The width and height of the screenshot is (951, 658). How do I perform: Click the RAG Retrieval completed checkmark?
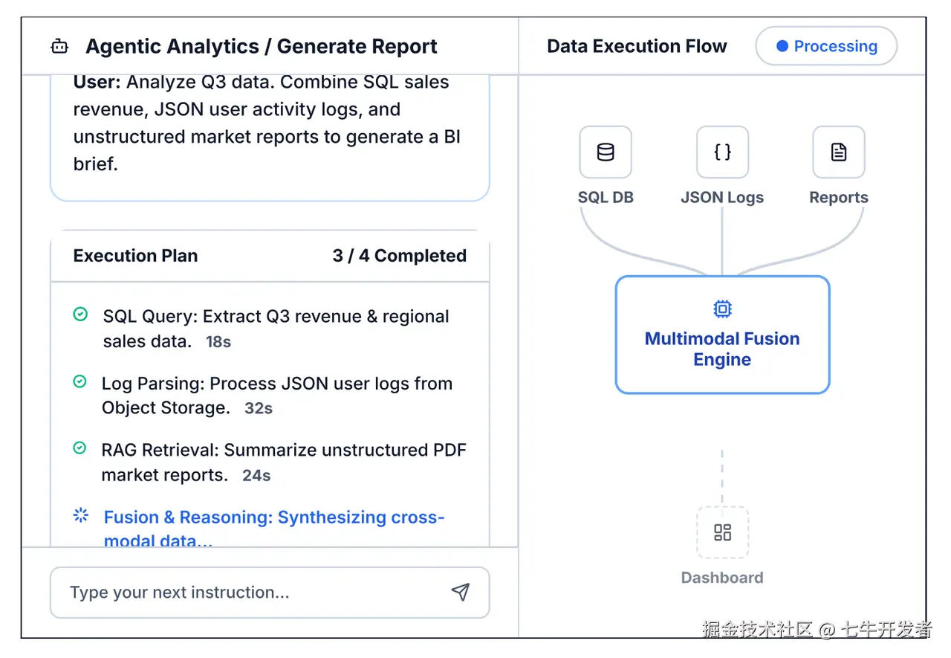click(79, 448)
